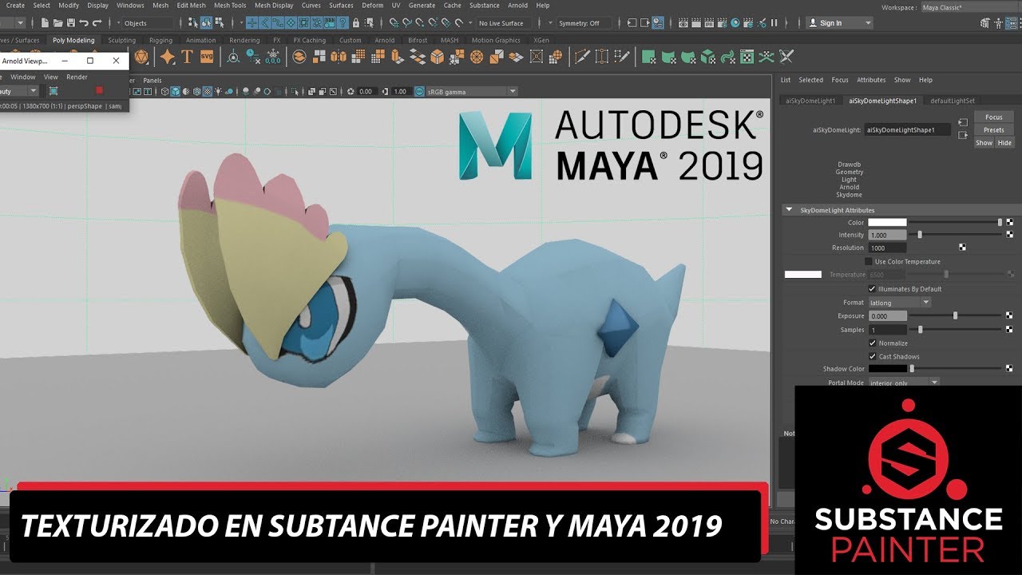This screenshot has width=1022, height=575.
Task: Select the Type tool T icon
Action: pyautogui.click(x=187, y=57)
